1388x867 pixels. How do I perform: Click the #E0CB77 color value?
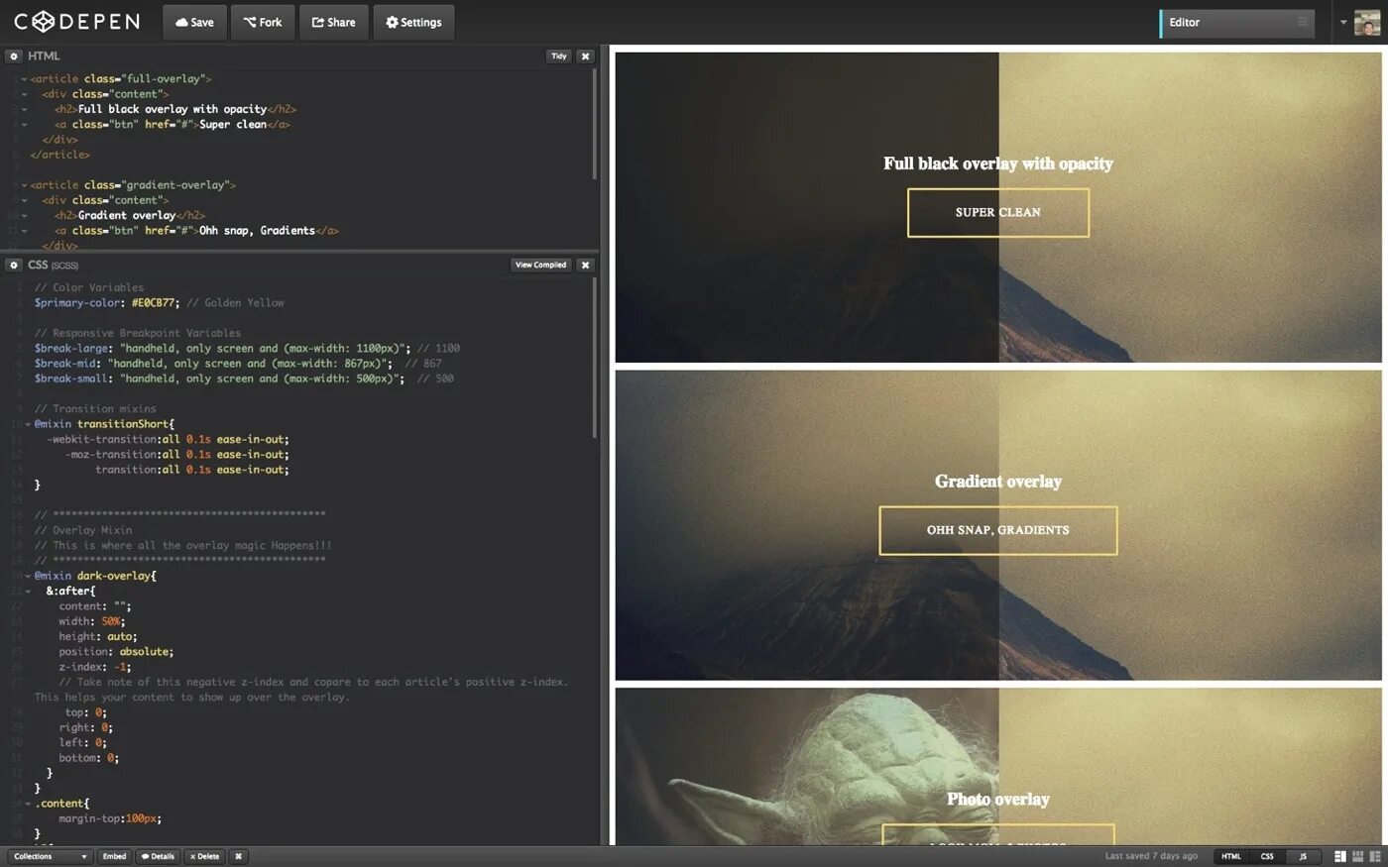coord(153,303)
